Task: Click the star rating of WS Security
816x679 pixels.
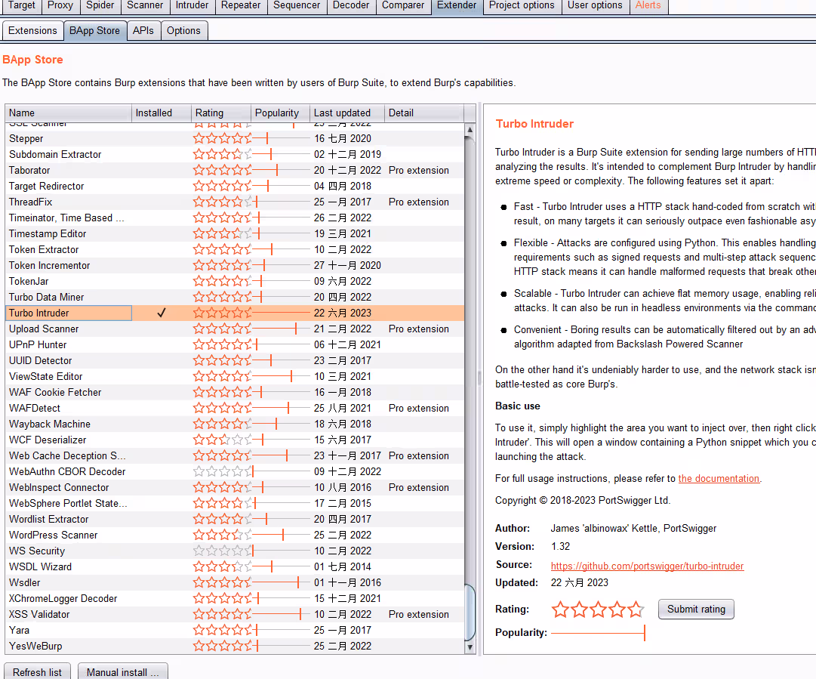Action: pos(222,551)
